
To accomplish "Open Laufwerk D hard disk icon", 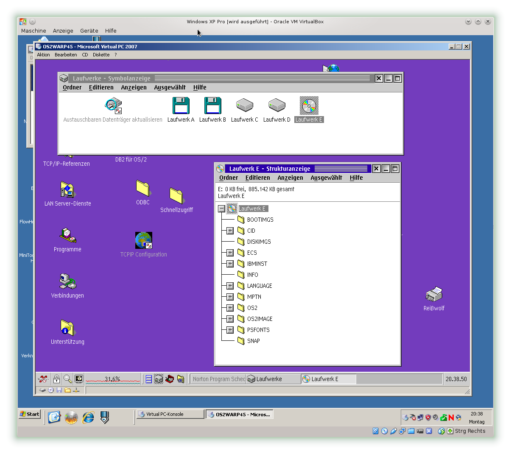I will tap(277, 105).
